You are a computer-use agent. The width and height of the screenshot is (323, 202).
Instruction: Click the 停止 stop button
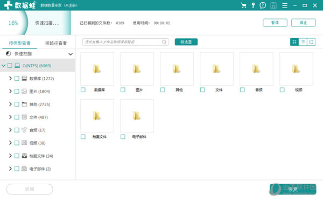pos(304,23)
